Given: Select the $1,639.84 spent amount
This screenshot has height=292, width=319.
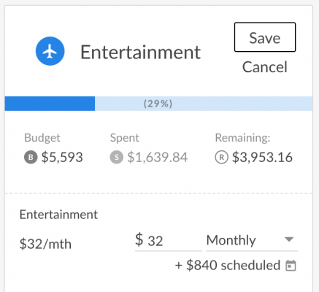Looking at the screenshot, I should [x=158, y=157].
